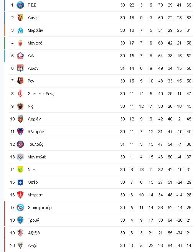Click the Λανς club logo

[x=20, y=18]
